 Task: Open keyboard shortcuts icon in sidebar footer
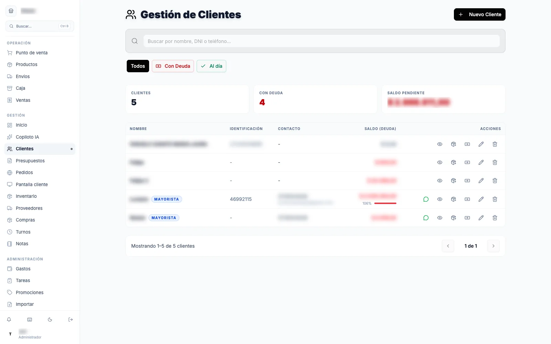pyautogui.click(x=30, y=320)
